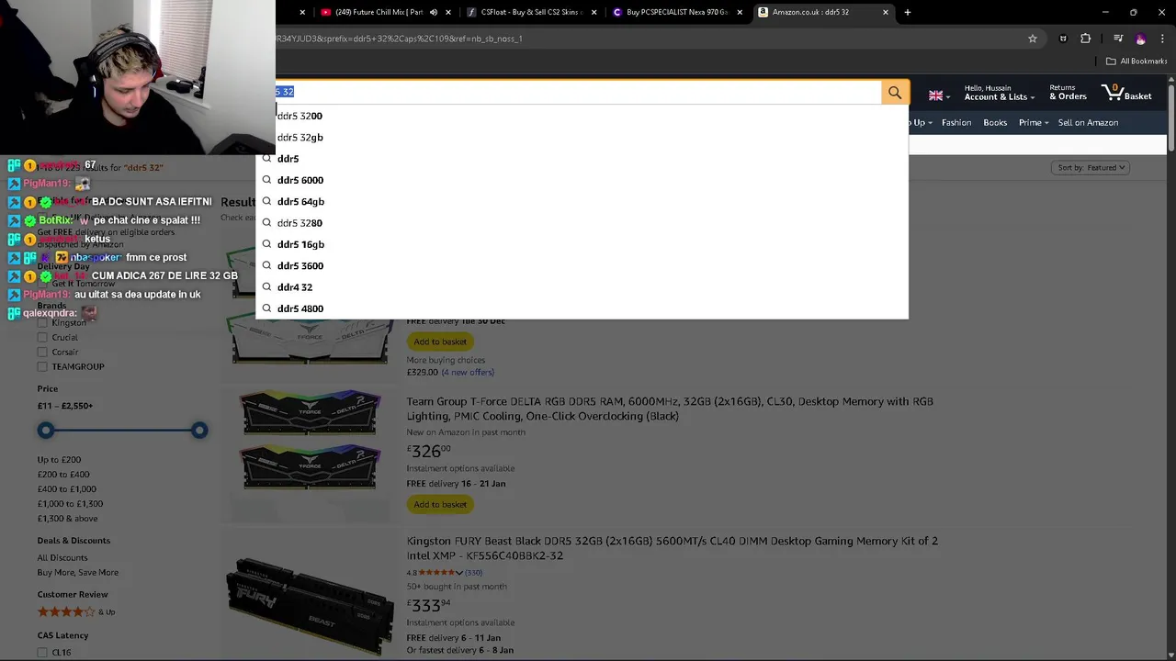The image size is (1176, 661).
Task: Open the Team Group T-Force DELTA RGB title
Action: point(670,409)
